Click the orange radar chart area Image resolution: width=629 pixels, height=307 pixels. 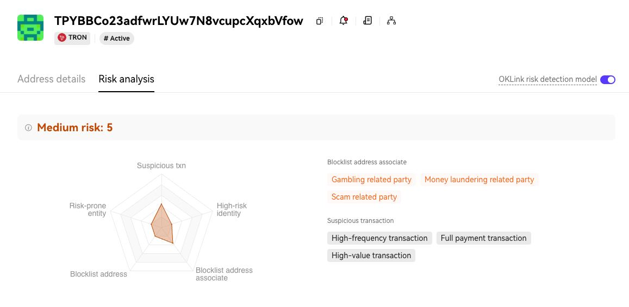(162, 225)
